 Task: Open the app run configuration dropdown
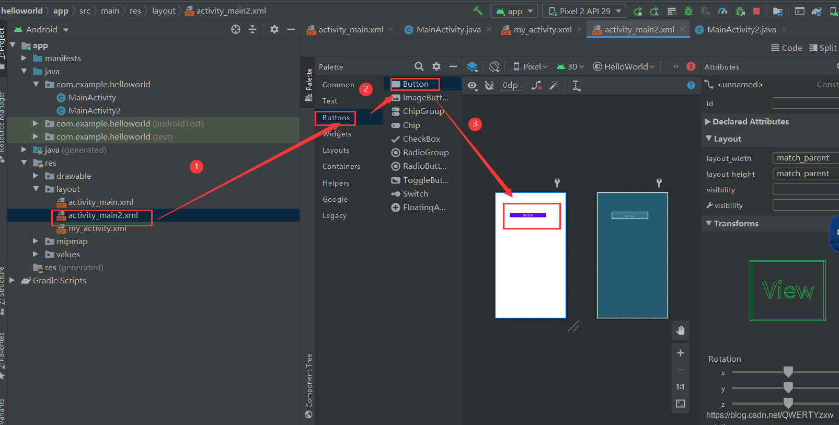pyautogui.click(x=514, y=11)
